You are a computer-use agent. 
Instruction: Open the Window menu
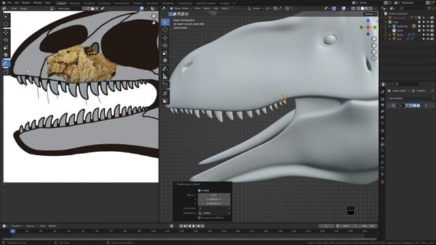pos(37,3)
